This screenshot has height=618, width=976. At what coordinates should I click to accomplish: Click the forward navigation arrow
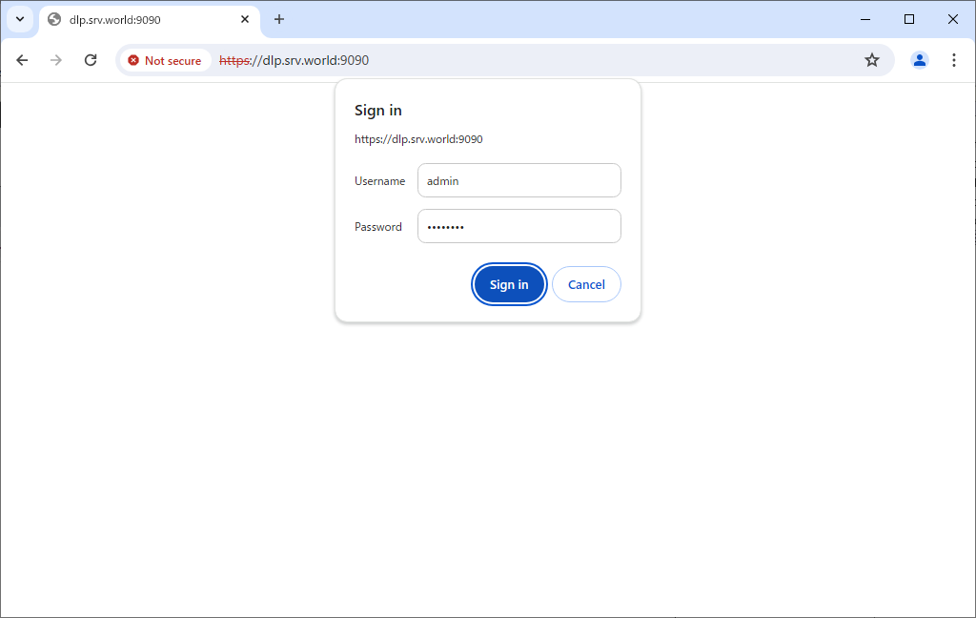pyautogui.click(x=56, y=60)
